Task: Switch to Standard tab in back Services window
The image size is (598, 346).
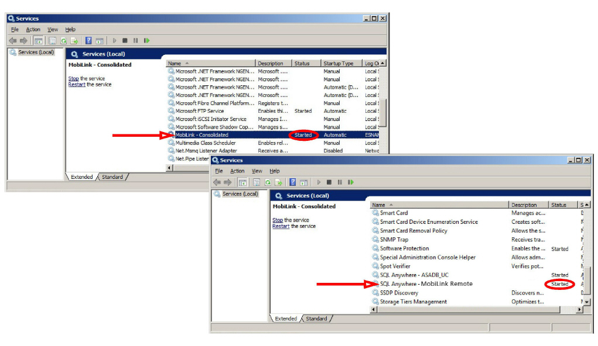Action: [112, 177]
